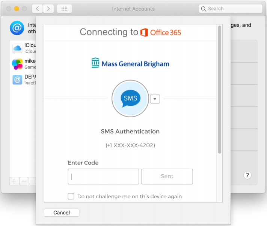Click the SMS Authentication heading text

click(130, 131)
